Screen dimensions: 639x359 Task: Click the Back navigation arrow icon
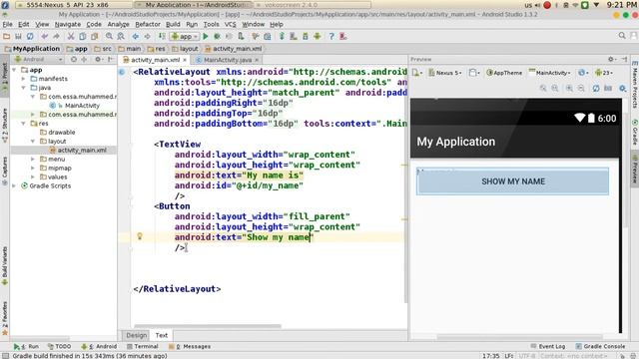(136, 36)
